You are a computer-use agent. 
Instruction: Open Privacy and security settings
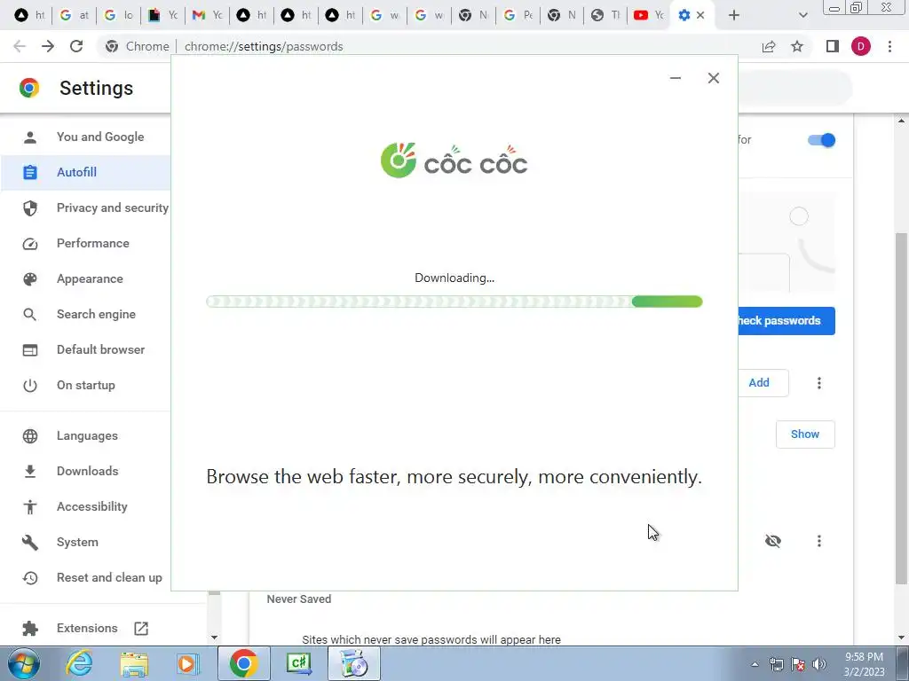click(113, 207)
